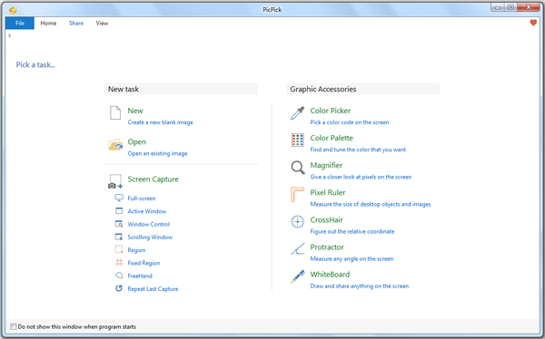Launch the Protractor title link
545x339 pixels.
(327, 247)
